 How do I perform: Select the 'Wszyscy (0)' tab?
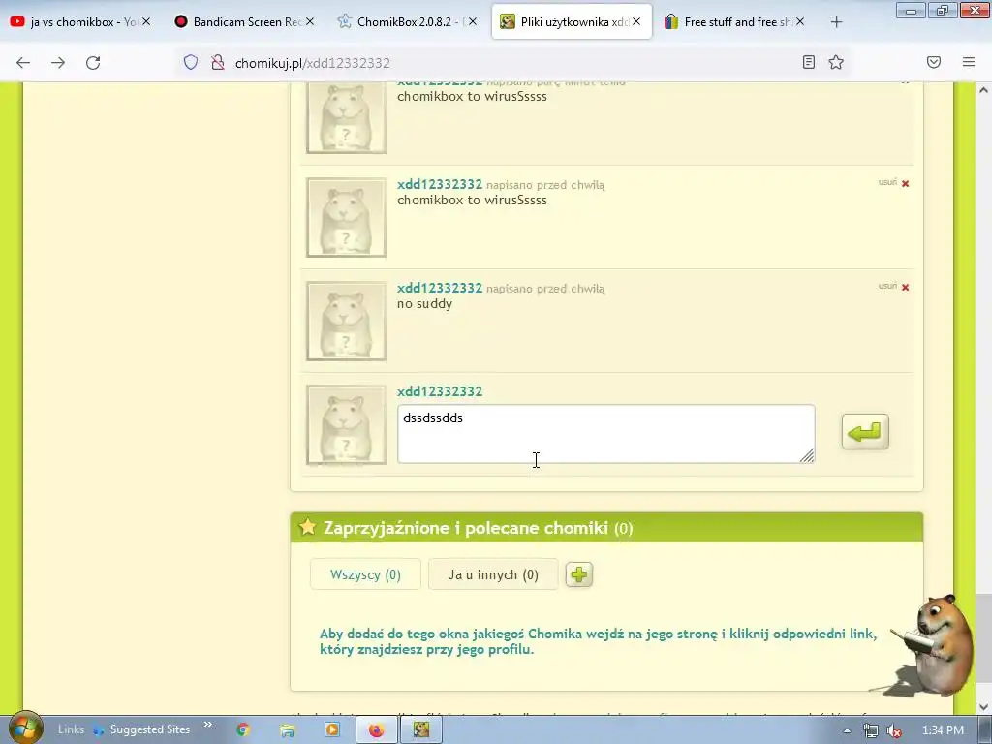pos(365,574)
